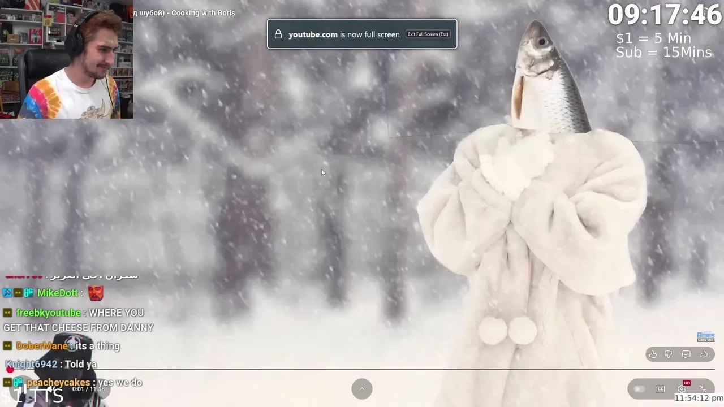The height and width of the screenshot is (407, 724).
Task: Click freebkyoutube's subscriber badge
Action: [7, 313]
